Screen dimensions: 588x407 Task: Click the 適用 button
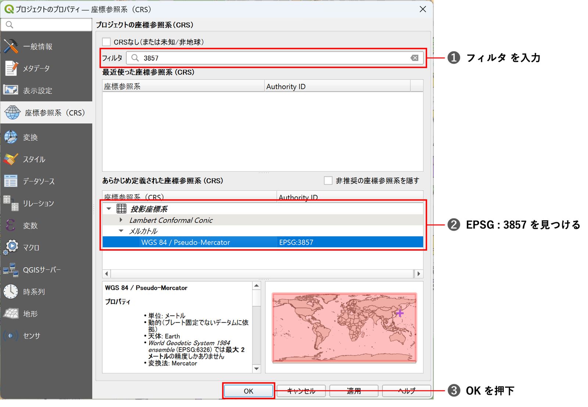click(354, 391)
